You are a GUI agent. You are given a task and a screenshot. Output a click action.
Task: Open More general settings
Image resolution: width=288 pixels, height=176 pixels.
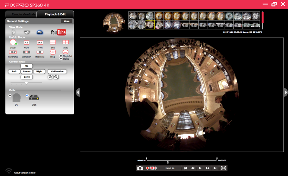point(66,21)
